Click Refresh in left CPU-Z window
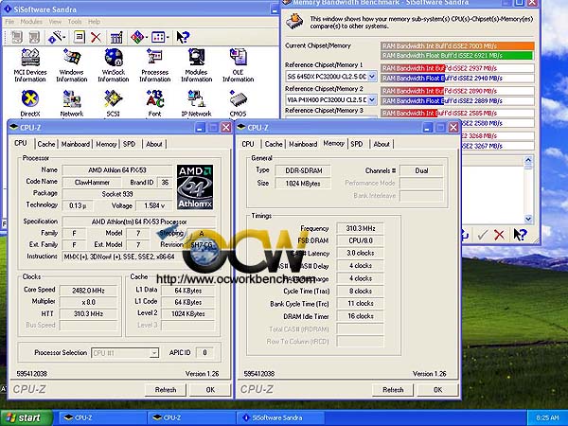 pyautogui.click(x=166, y=390)
